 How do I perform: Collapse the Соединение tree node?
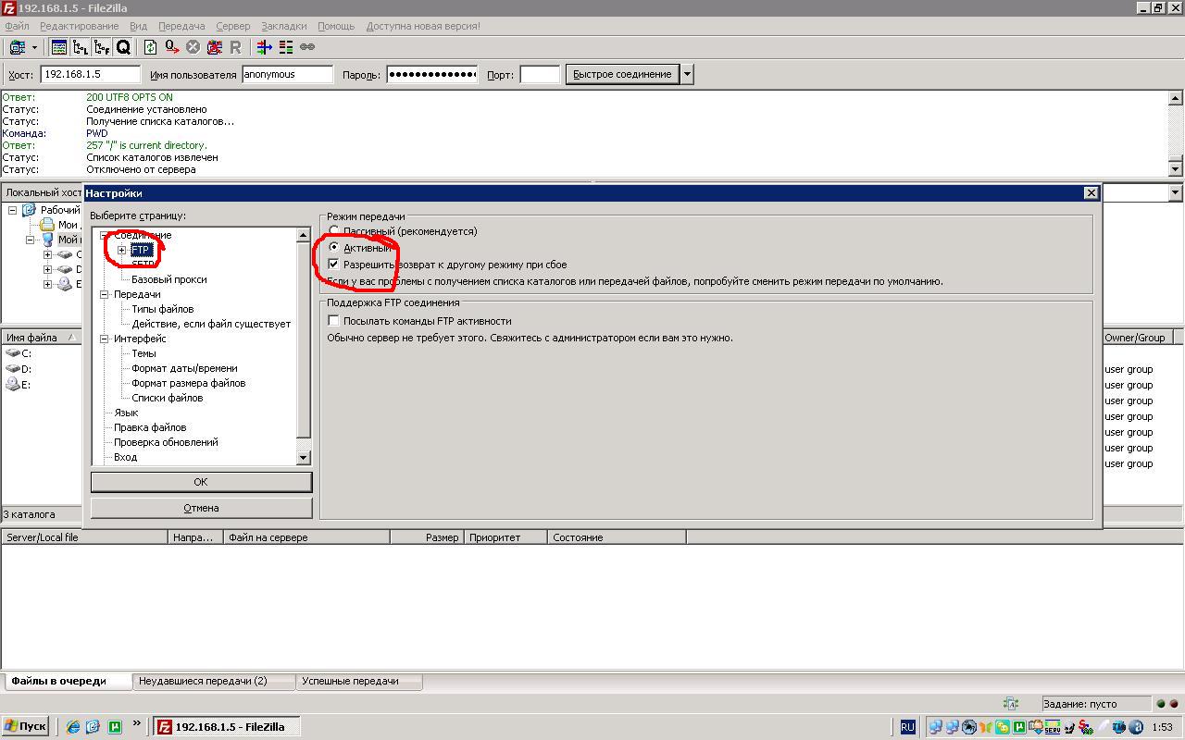[106, 235]
